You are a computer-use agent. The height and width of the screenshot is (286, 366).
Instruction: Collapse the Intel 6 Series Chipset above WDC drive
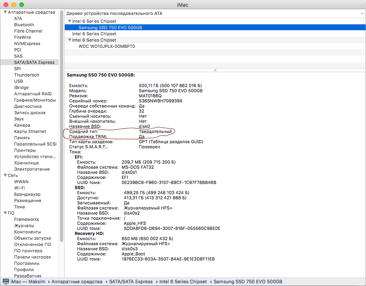[x=70, y=40]
